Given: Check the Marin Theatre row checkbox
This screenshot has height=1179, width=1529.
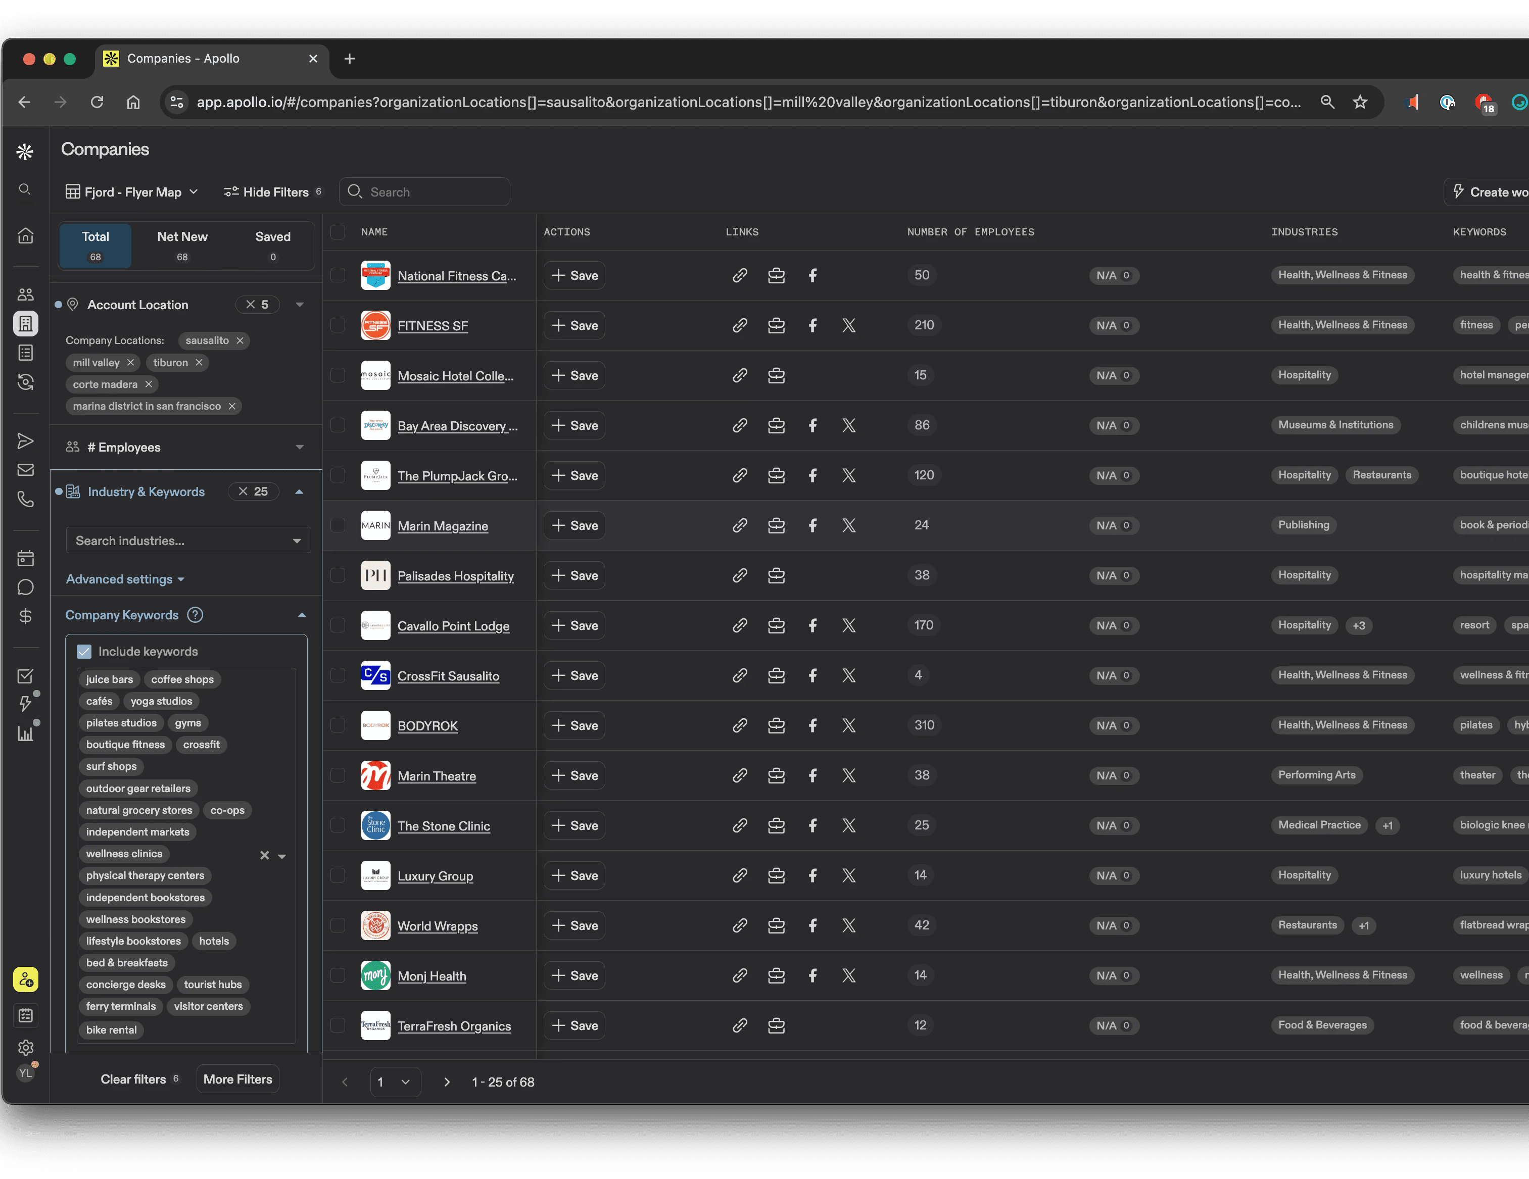Looking at the screenshot, I should coord(338,775).
